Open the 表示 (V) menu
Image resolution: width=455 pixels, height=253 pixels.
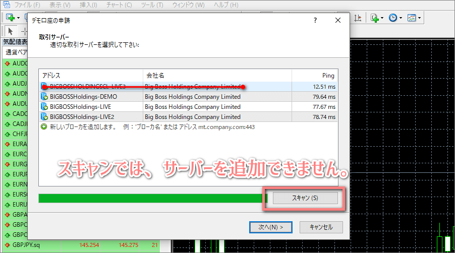tap(60, 5)
